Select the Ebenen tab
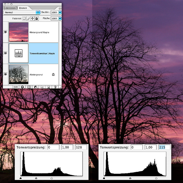The width and height of the screenshot is (183, 183). click(23, 8)
